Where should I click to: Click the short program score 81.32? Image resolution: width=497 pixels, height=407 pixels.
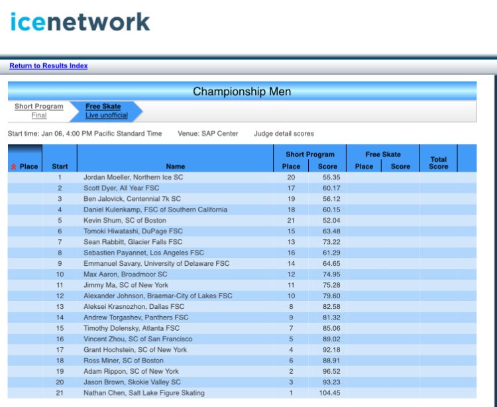click(x=331, y=318)
